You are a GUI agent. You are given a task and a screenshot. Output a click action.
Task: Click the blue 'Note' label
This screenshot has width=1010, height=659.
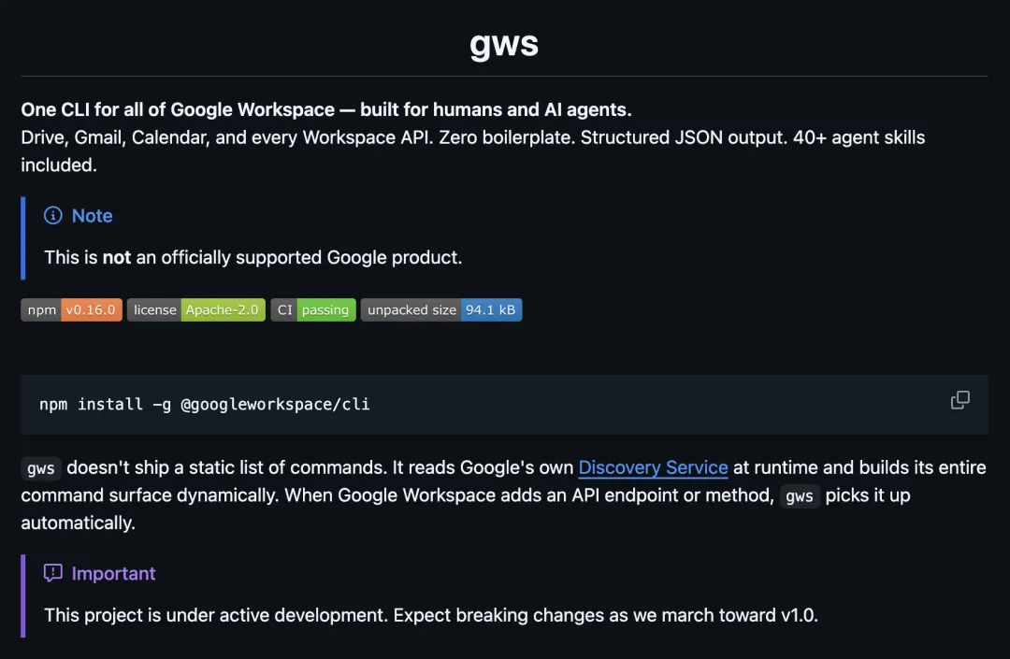tap(92, 216)
